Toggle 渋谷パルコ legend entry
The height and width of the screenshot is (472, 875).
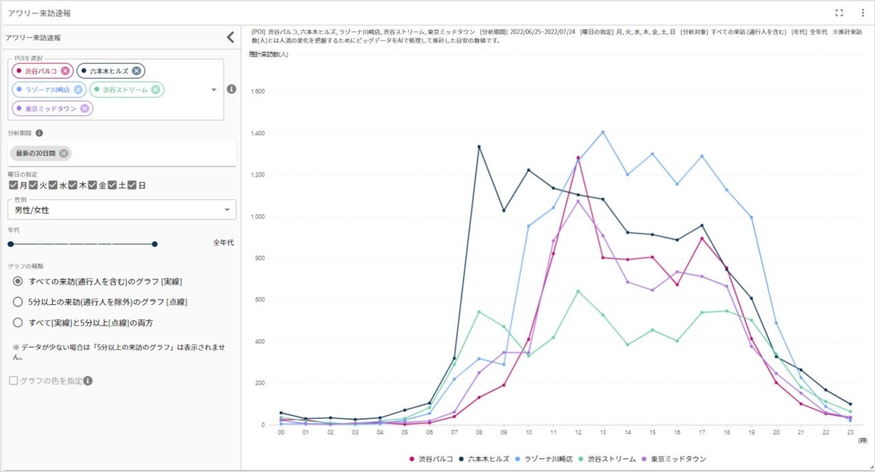pos(431,459)
